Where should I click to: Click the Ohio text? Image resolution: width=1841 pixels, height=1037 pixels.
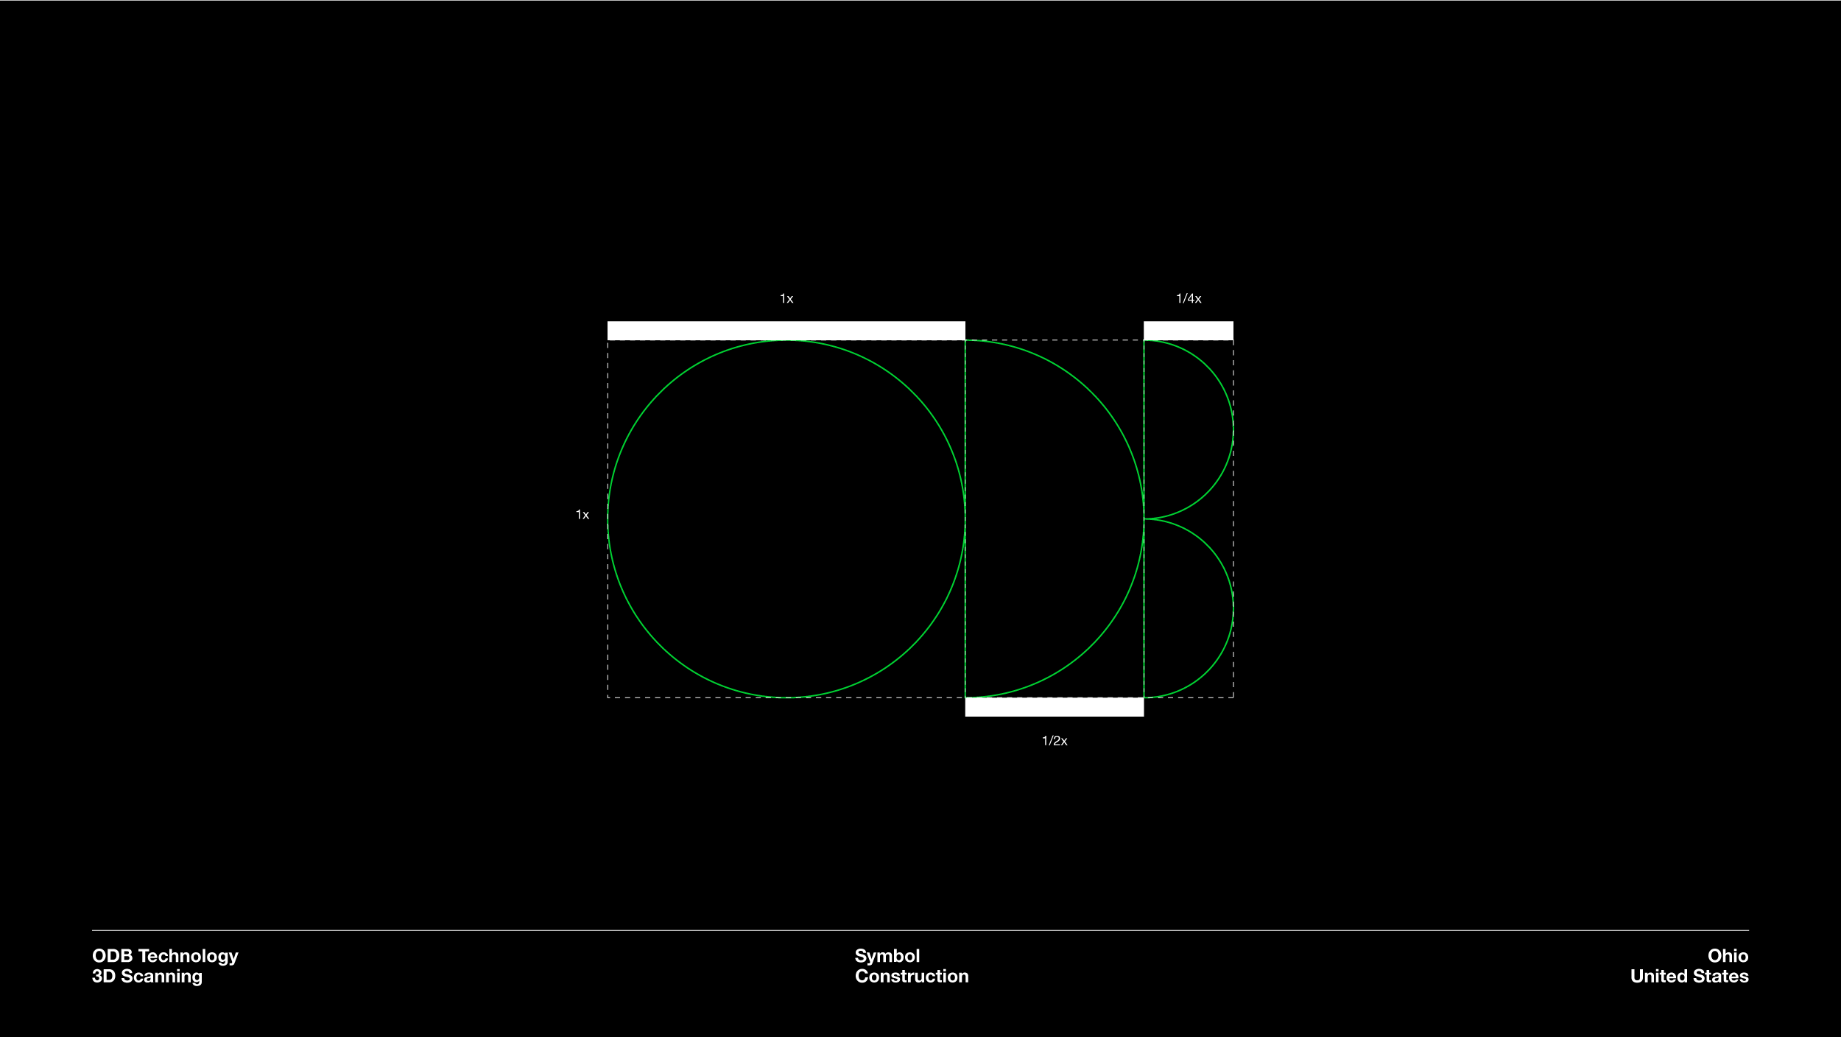pyautogui.click(x=1727, y=956)
